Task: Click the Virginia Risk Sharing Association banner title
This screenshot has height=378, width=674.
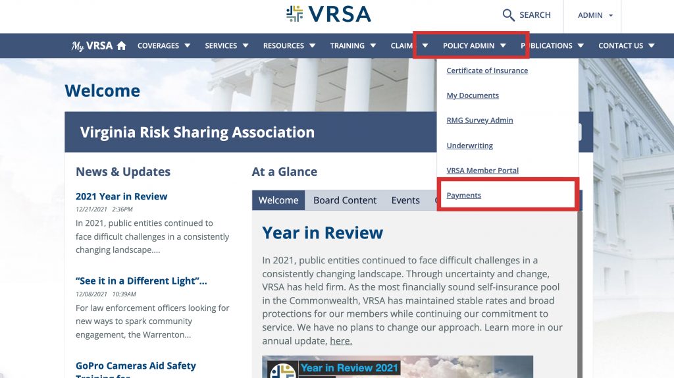Action: click(x=197, y=132)
